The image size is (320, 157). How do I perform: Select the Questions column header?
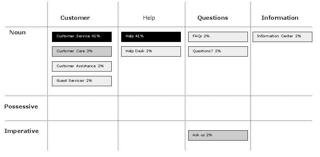pos(213,18)
